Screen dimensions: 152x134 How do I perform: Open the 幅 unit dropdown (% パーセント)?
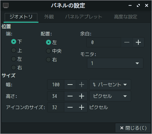[110, 85]
